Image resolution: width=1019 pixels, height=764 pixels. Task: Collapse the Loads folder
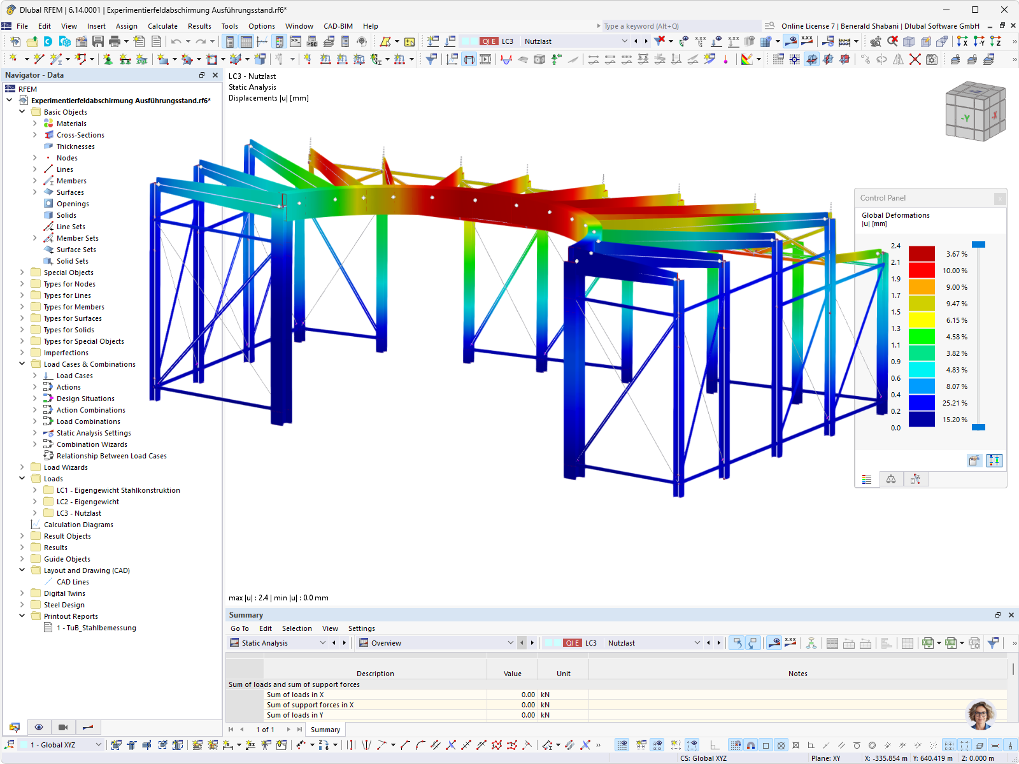tap(22, 479)
